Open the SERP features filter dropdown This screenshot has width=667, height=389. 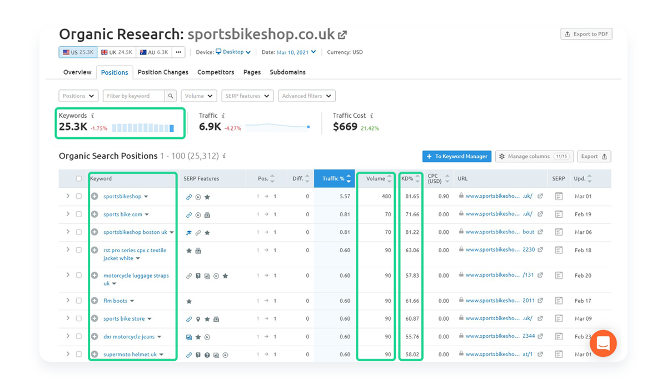[247, 96]
